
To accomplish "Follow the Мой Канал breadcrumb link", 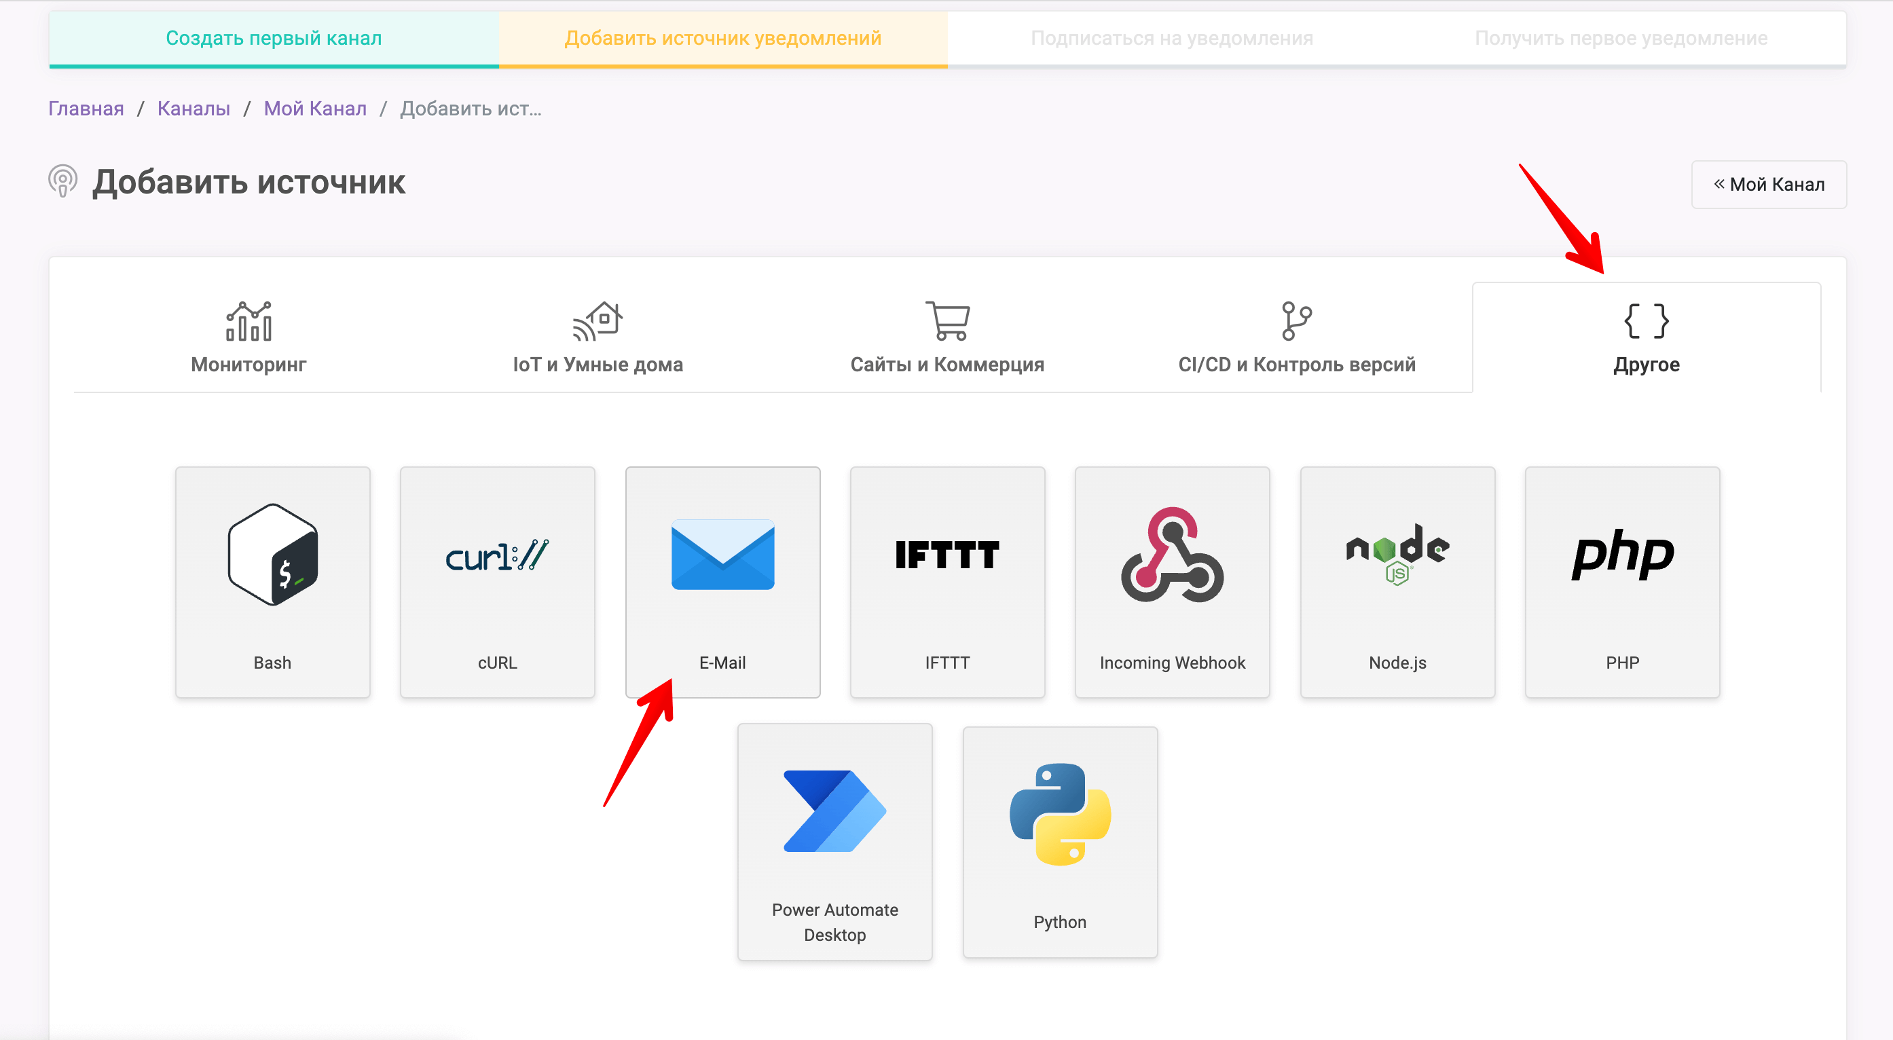I will [315, 109].
